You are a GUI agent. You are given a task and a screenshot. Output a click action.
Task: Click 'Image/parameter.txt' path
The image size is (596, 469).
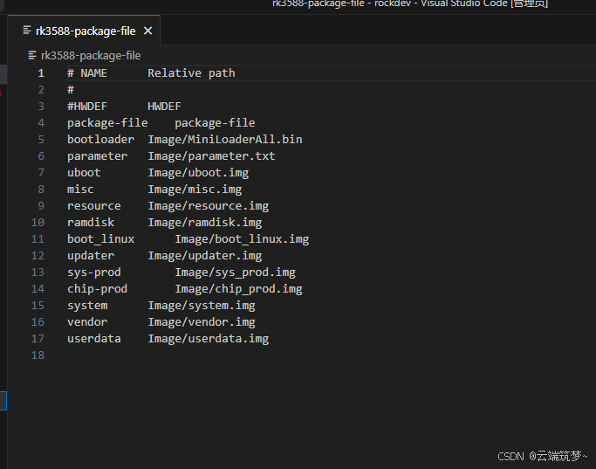(x=211, y=156)
